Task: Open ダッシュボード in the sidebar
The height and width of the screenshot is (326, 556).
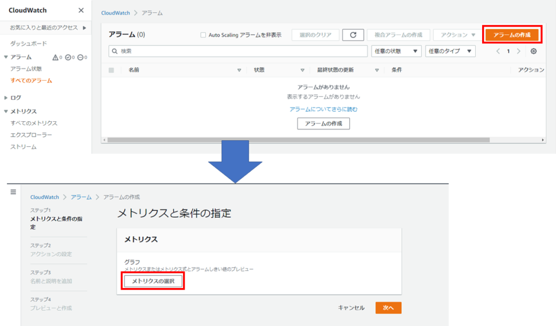Action: [28, 43]
